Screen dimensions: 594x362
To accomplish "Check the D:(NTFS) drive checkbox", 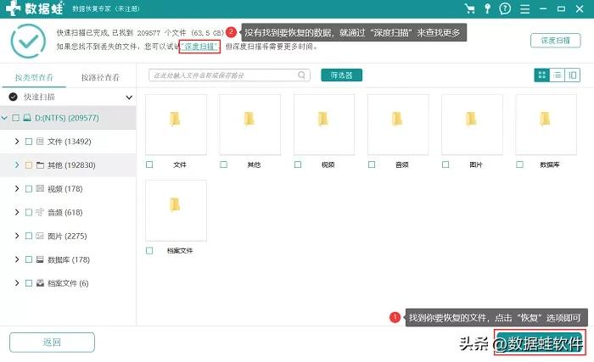I will coord(15,118).
